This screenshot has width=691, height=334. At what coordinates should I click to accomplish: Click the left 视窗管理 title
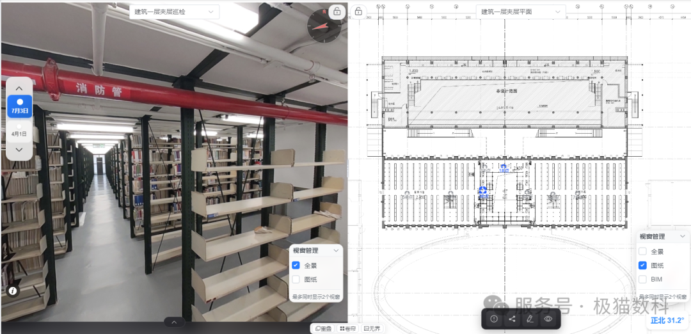pos(305,251)
